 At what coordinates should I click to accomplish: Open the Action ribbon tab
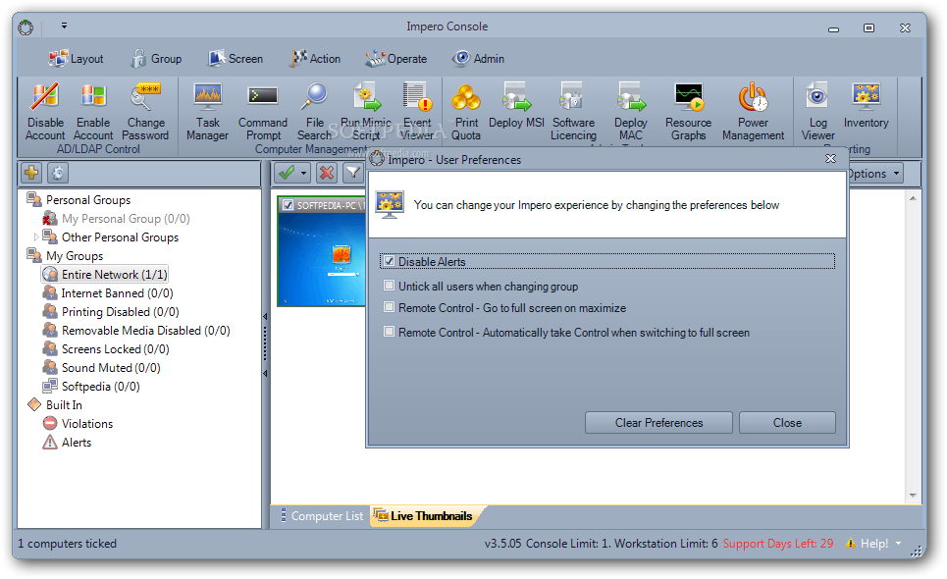click(316, 59)
